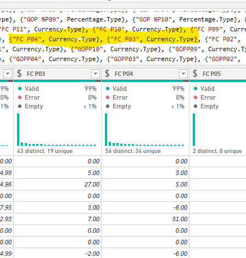Select the FC P05 column header
Screen dimensions: 246x258
pyautogui.click(x=217, y=74)
